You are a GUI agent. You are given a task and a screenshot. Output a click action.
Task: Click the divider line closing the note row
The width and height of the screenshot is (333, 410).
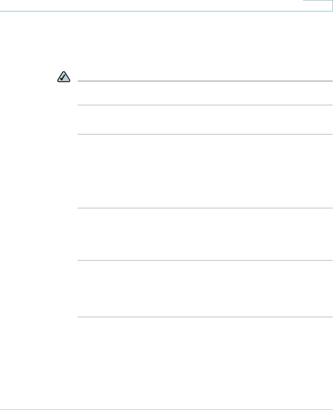click(x=205, y=105)
